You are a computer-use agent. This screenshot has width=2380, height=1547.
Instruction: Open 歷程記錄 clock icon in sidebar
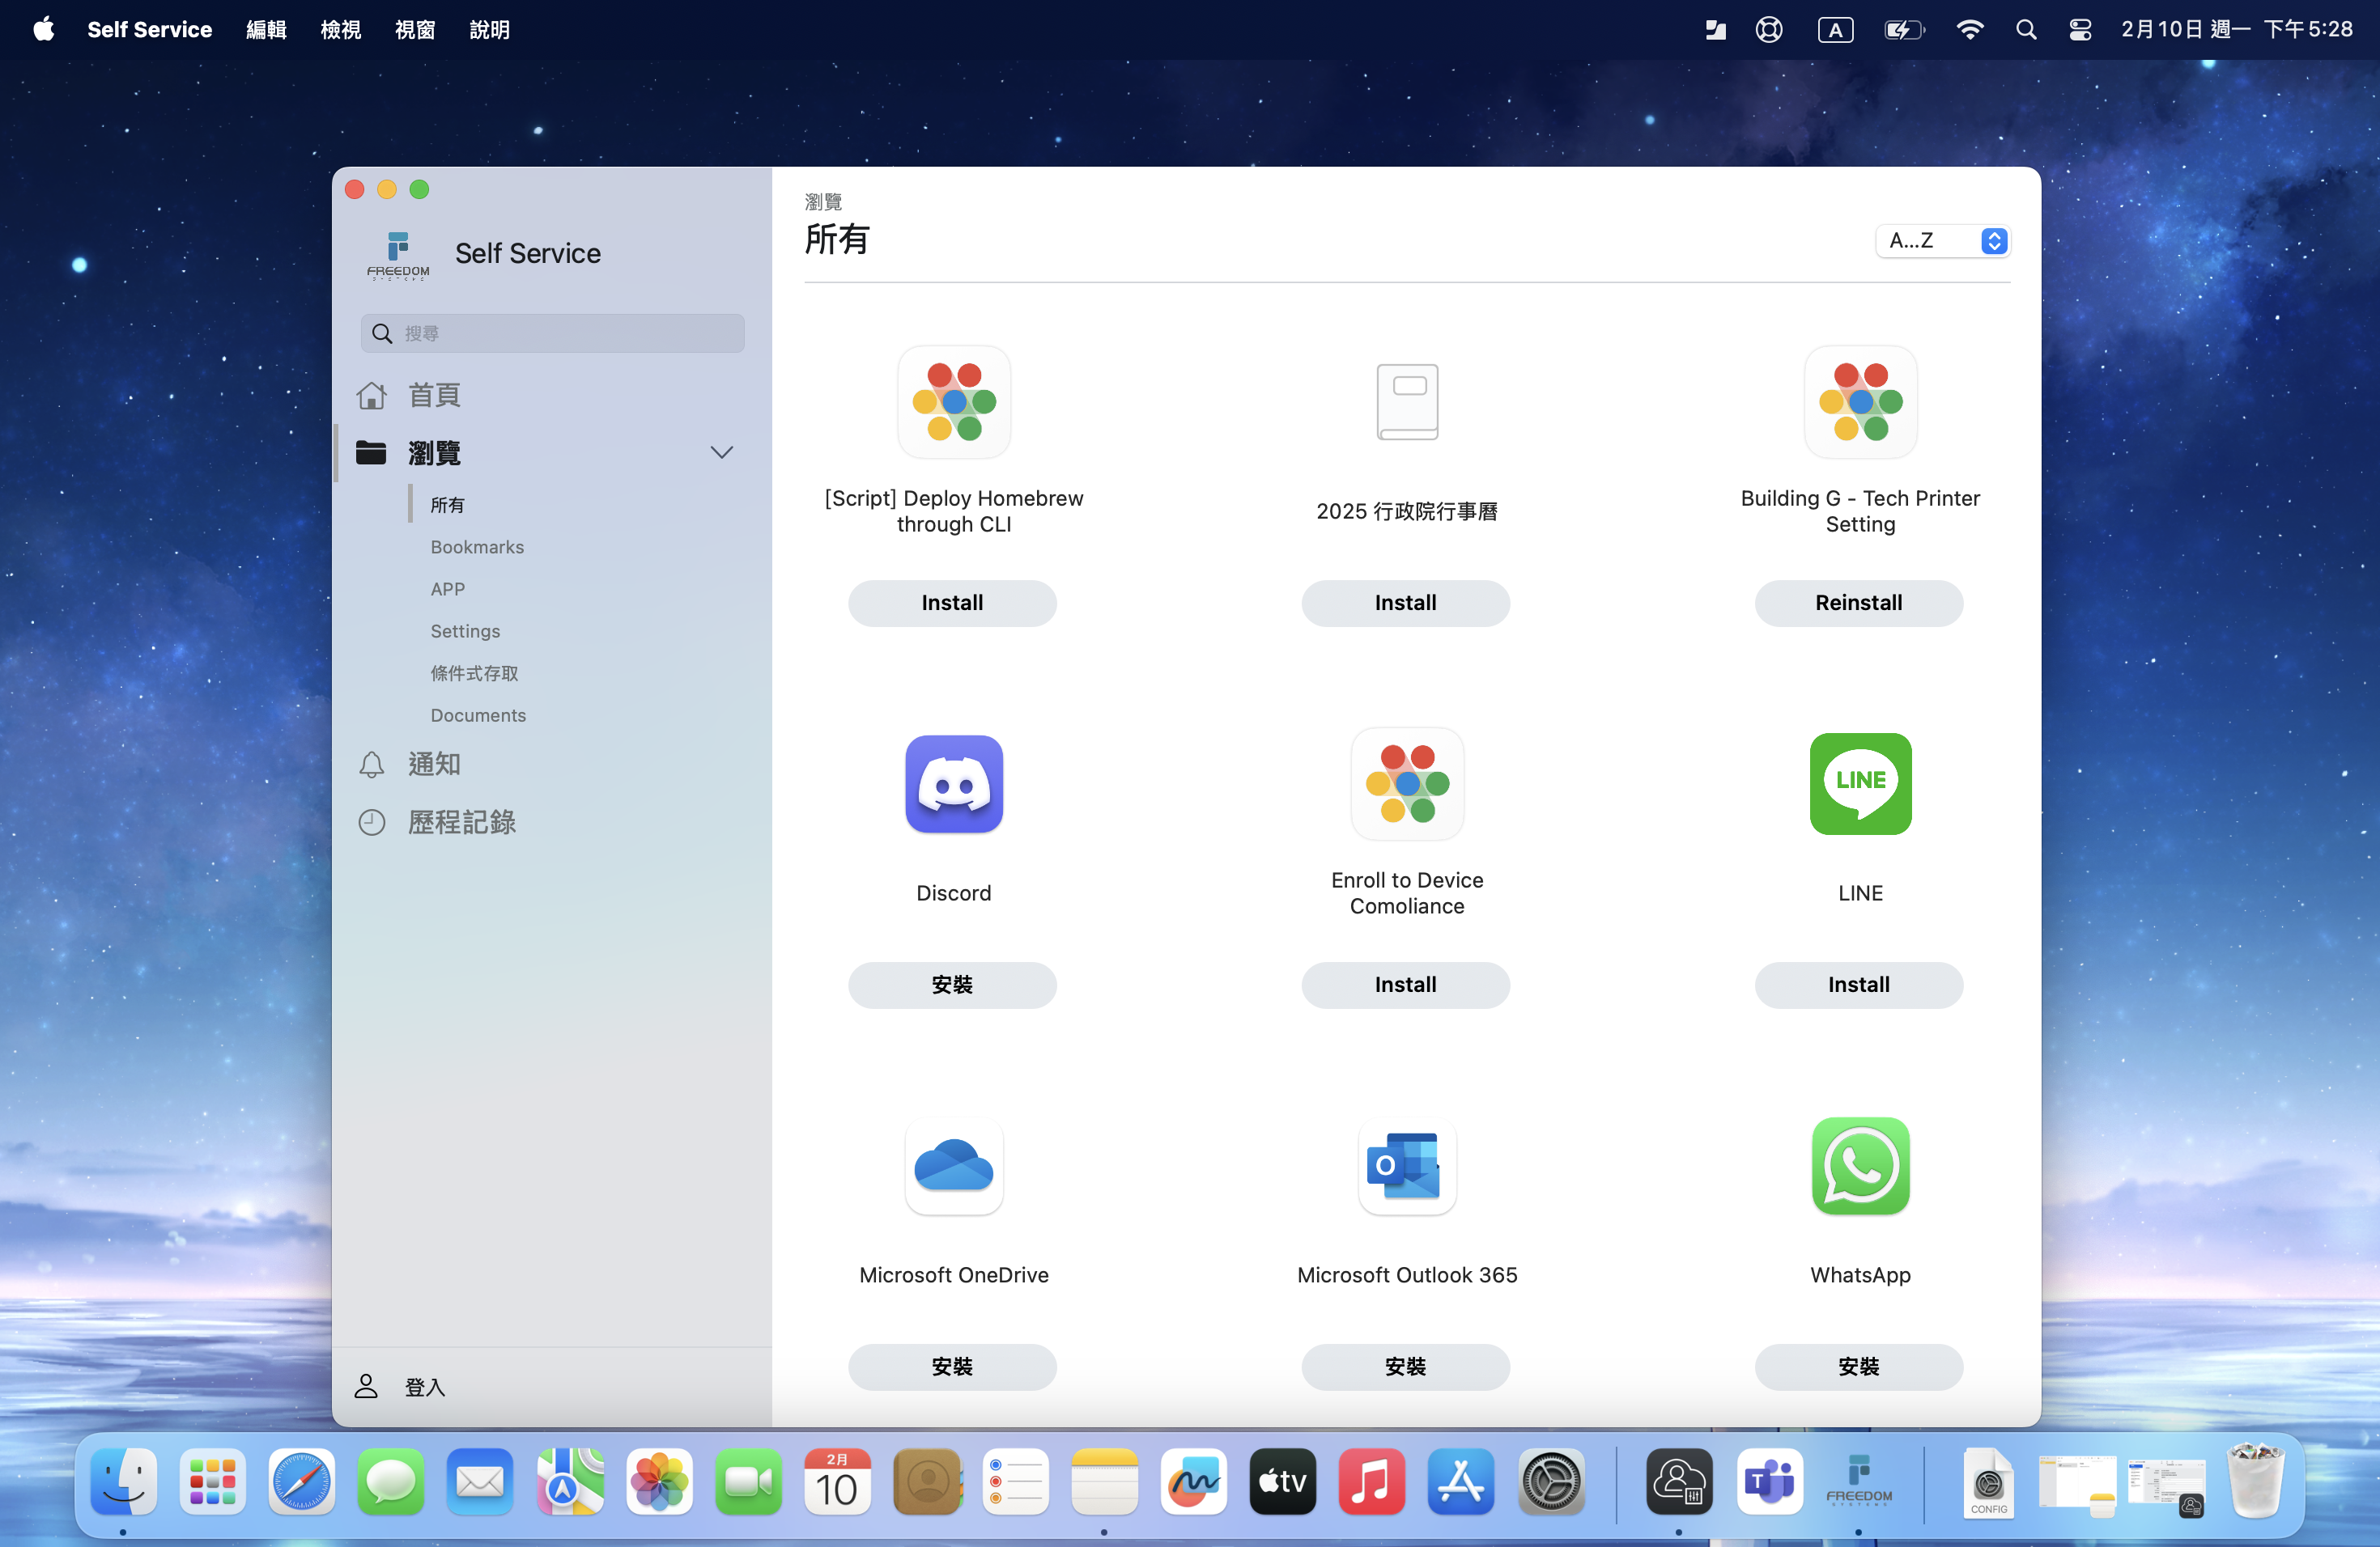point(371,821)
